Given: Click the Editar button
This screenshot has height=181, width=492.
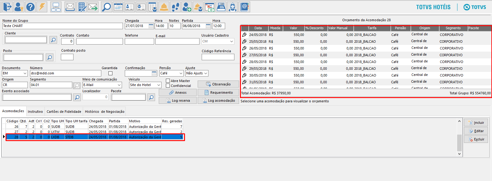Looking at the screenshot, I should point(476,131).
